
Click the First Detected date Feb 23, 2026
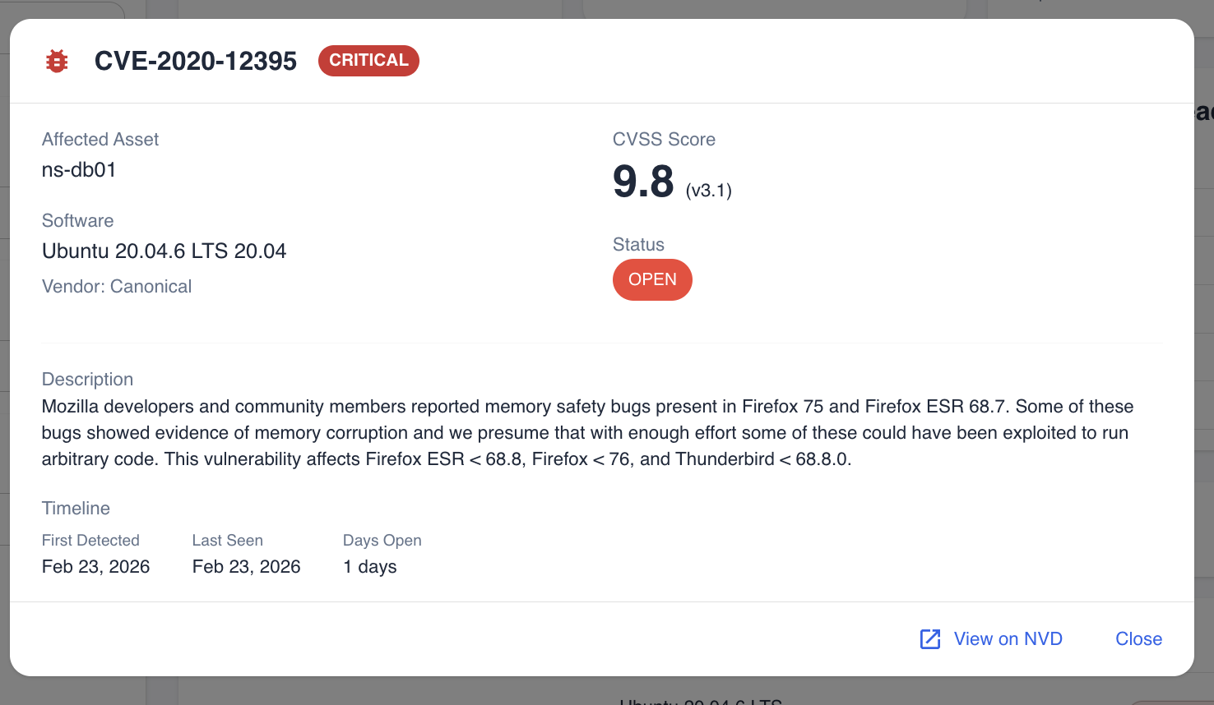pyautogui.click(x=95, y=567)
